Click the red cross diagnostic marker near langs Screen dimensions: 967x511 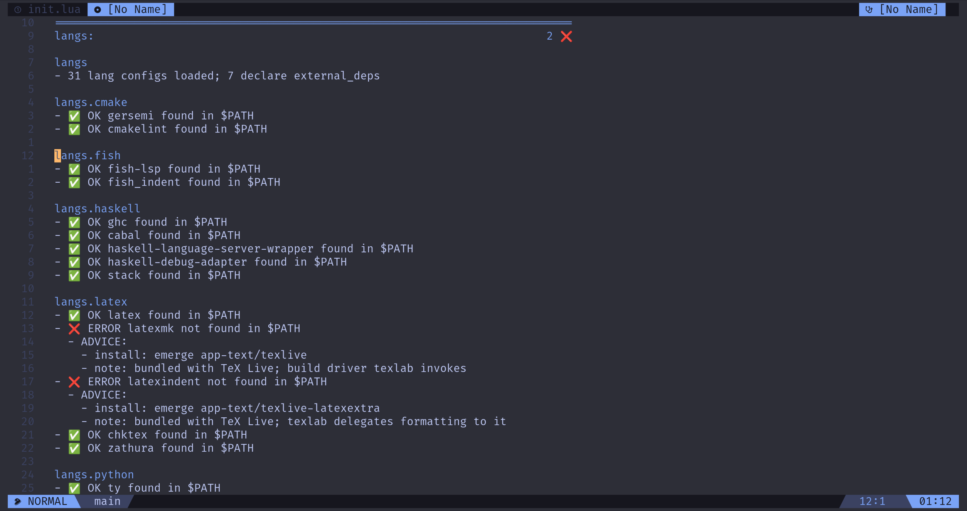567,36
